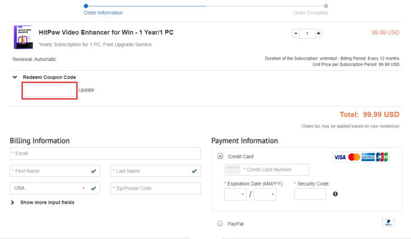Image resolution: width=411 pixels, height=239 pixels.
Task: Click the Order Information step label
Action: pos(103,13)
